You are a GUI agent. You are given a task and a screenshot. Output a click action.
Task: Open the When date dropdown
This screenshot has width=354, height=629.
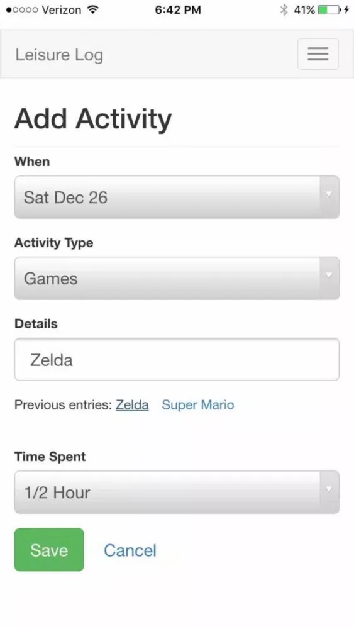pyautogui.click(x=177, y=197)
